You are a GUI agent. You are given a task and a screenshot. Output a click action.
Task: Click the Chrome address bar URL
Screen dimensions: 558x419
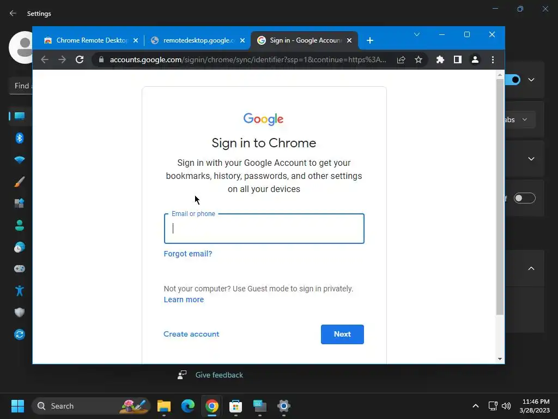click(248, 59)
